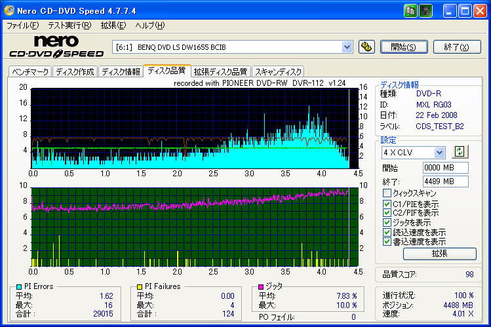Uncheck C1/PIEを表示 checkbox
Screen dimensions: 491x327
(x=387, y=204)
